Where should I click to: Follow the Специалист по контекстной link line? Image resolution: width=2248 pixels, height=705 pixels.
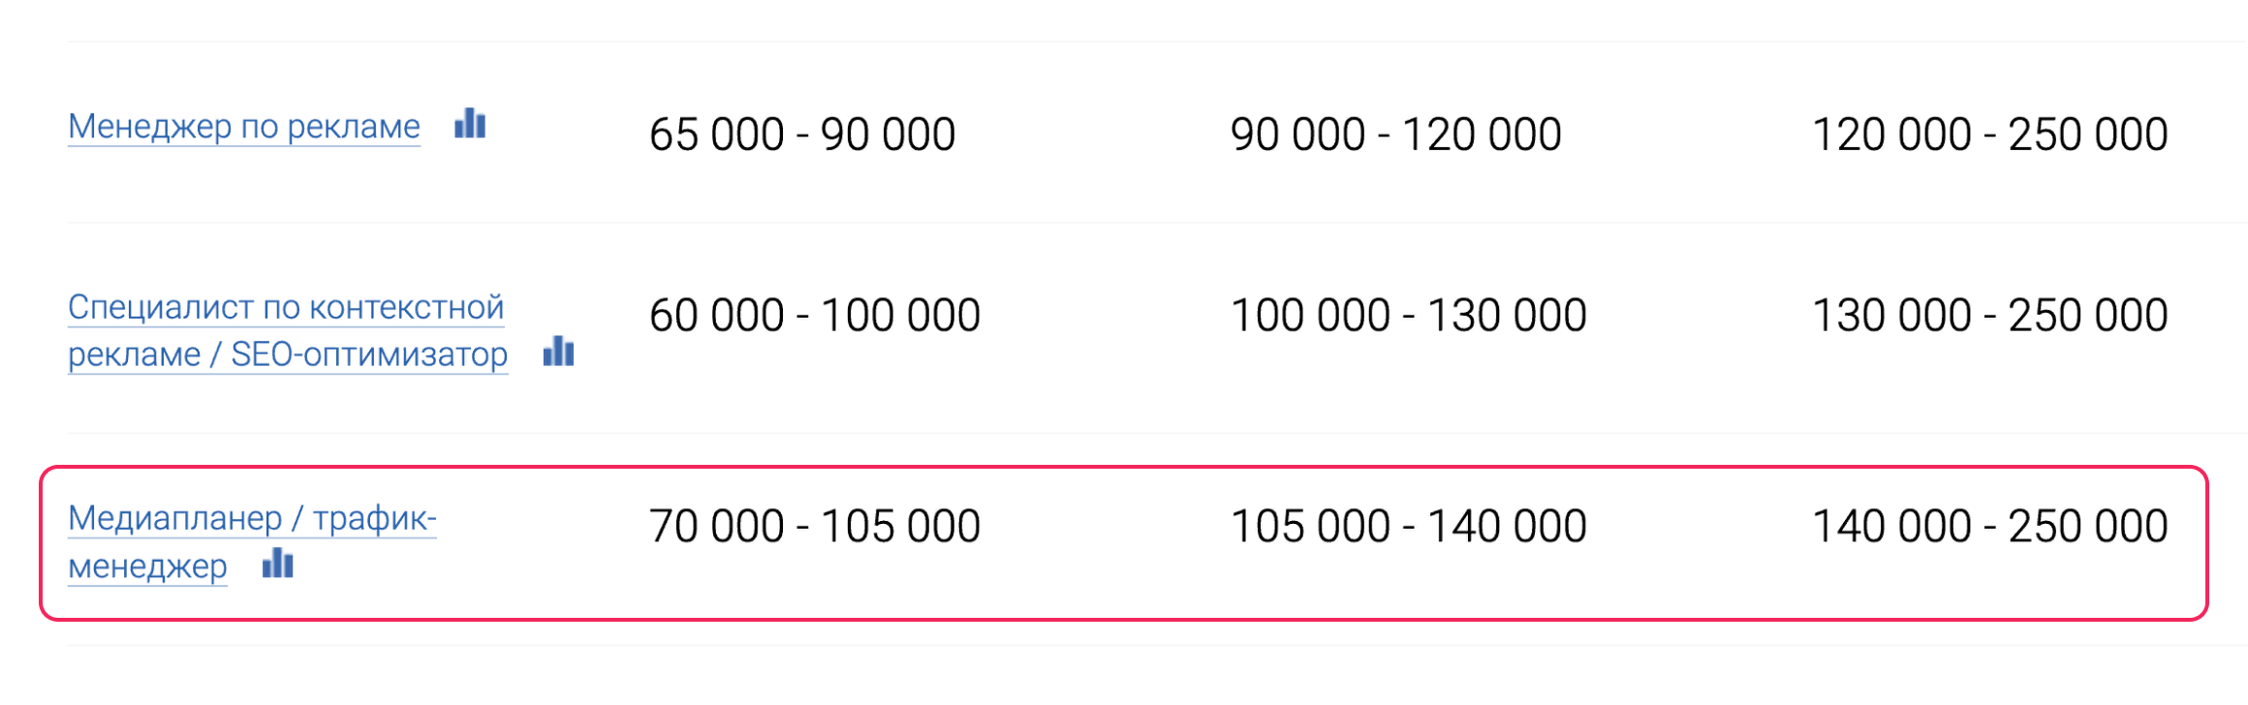pyautogui.click(x=286, y=307)
